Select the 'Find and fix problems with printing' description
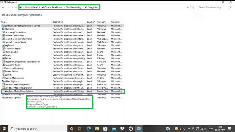Screen dimensions: 235x132 68,58
